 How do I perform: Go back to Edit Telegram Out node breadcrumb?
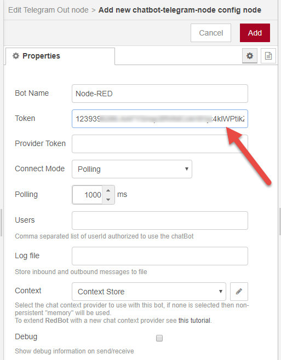(x=48, y=10)
